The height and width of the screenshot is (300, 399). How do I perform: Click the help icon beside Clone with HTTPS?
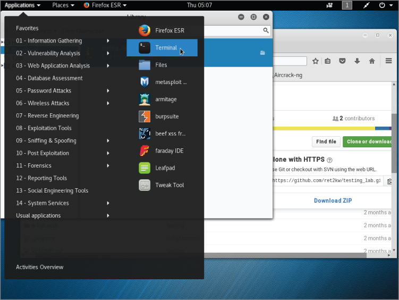click(x=329, y=160)
